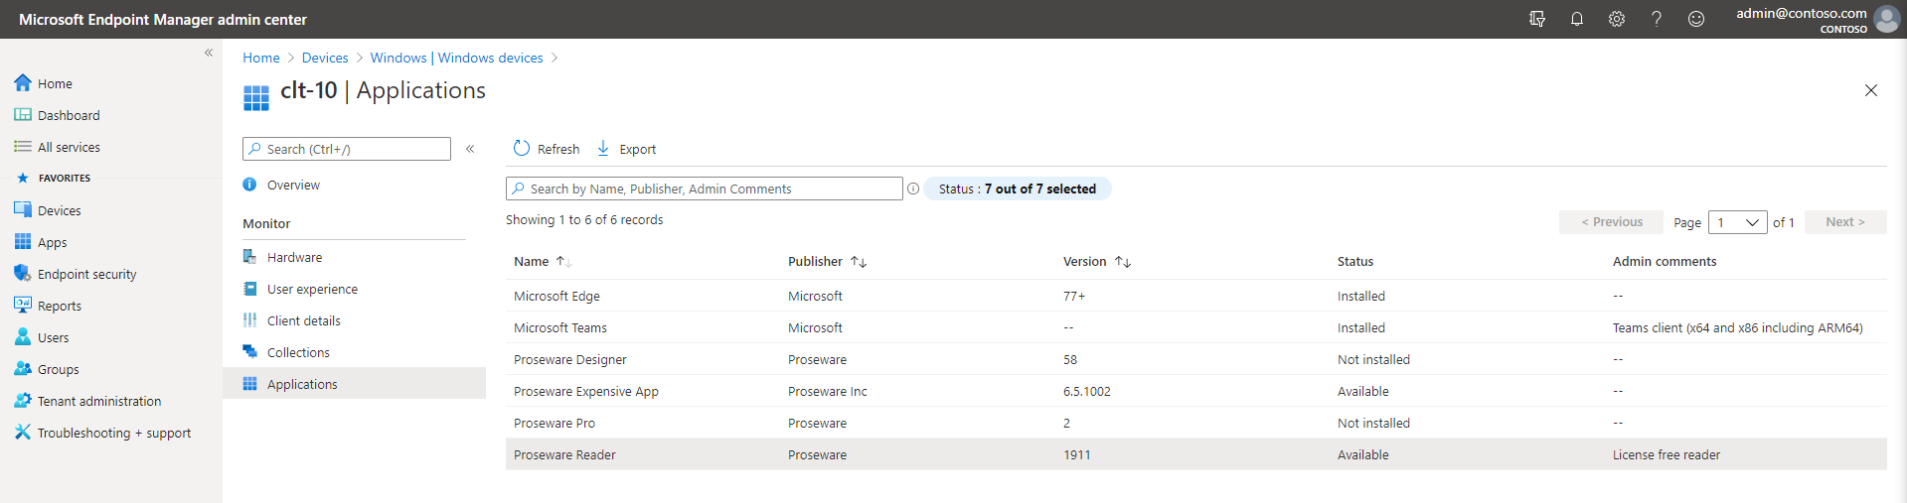Open the directory and subscription filter icon
Image resolution: width=1907 pixels, height=503 pixels.
(x=1537, y=19)
